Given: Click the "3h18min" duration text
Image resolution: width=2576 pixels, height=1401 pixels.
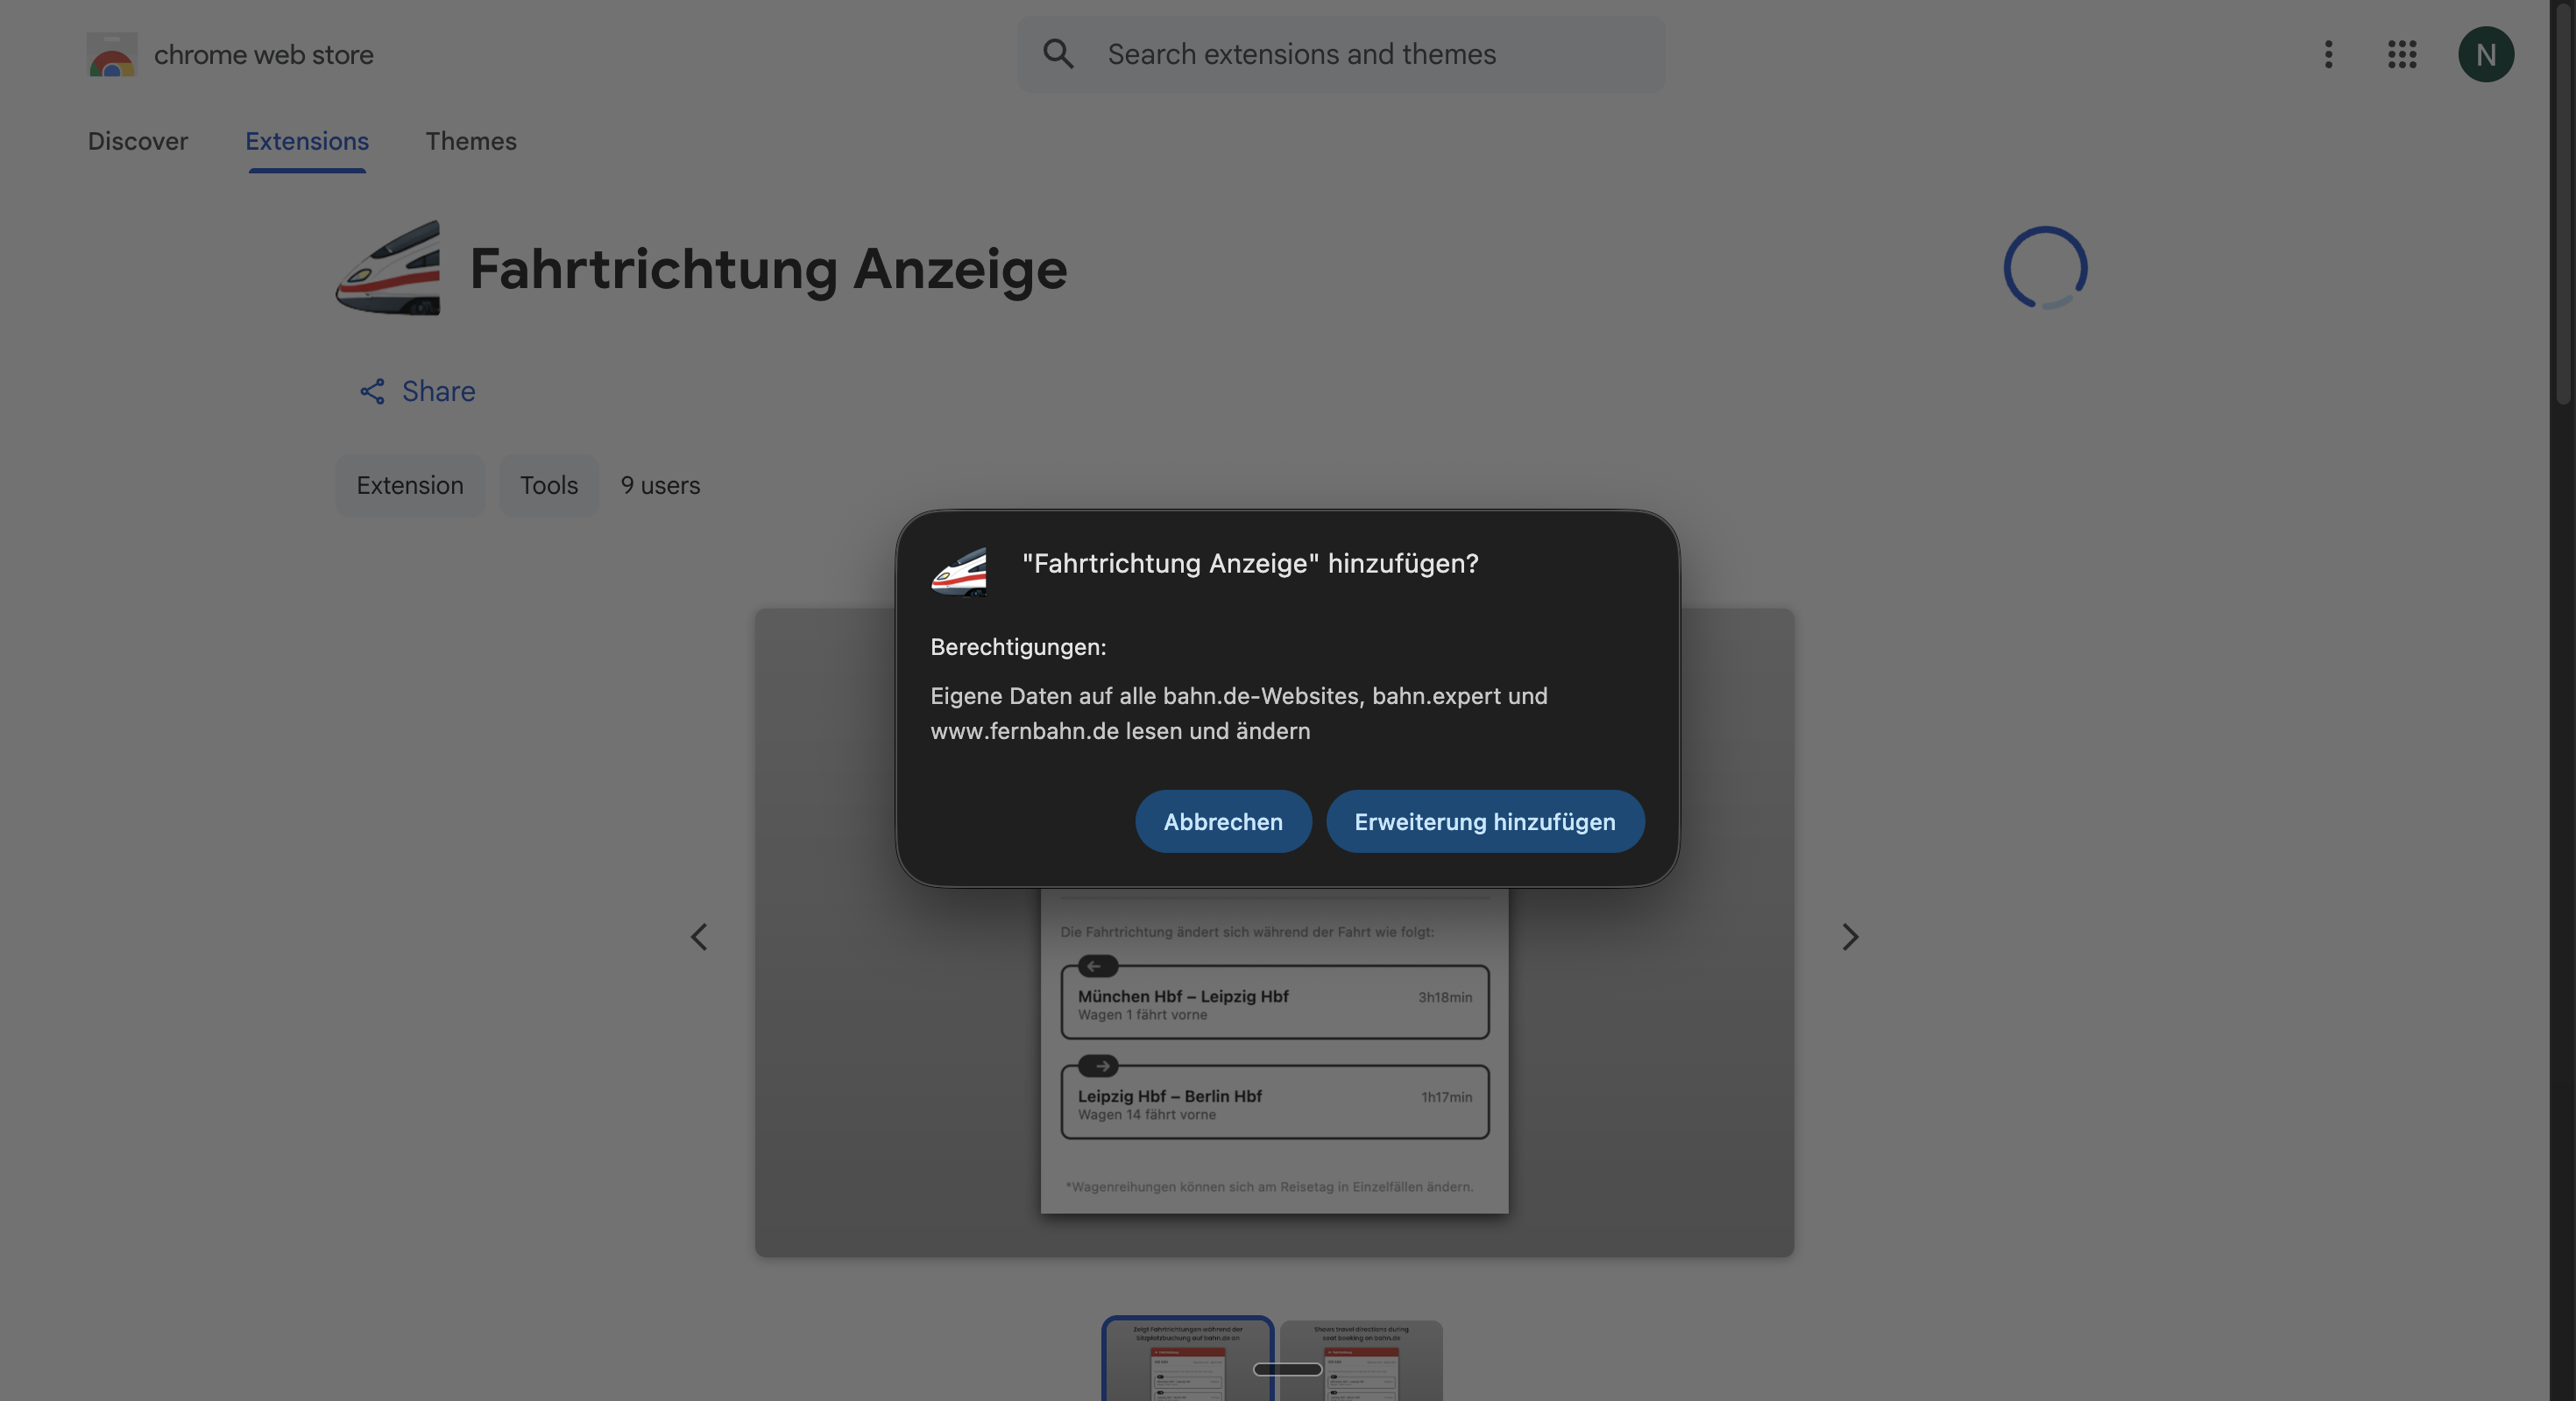Looking at the screenshot, I should (x=1445, y=997).
